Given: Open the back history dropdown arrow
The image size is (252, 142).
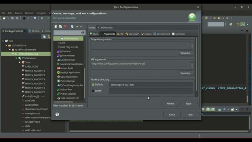Looking at the screenshot, I should (223, 18).
